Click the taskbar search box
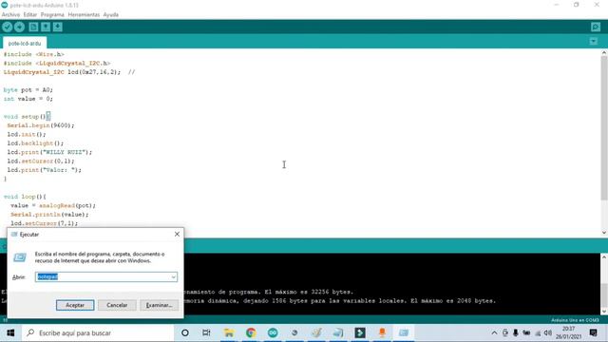Screen dimensions: 608x342 point(98,332)
